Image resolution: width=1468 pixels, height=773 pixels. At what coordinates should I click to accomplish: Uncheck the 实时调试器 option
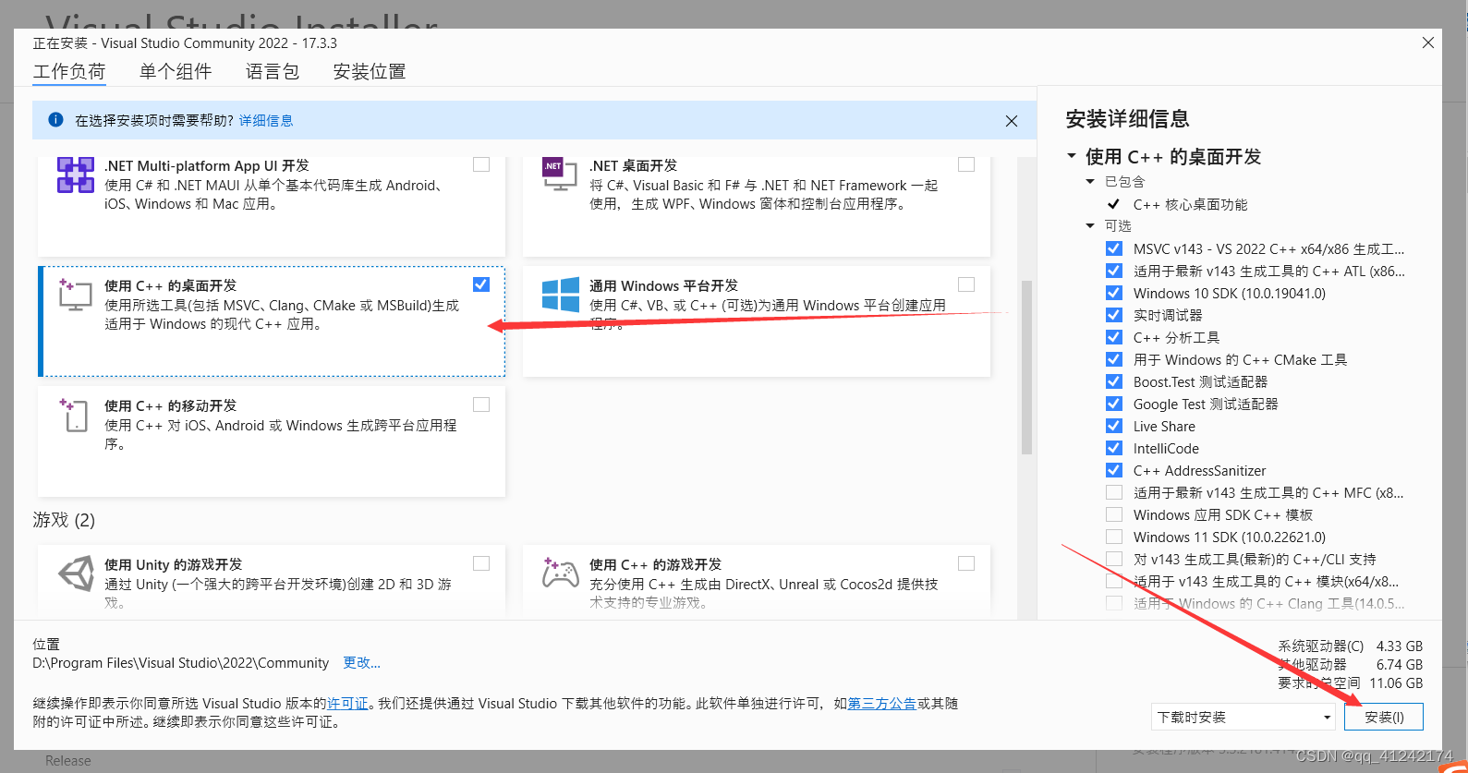(1114, 315)
